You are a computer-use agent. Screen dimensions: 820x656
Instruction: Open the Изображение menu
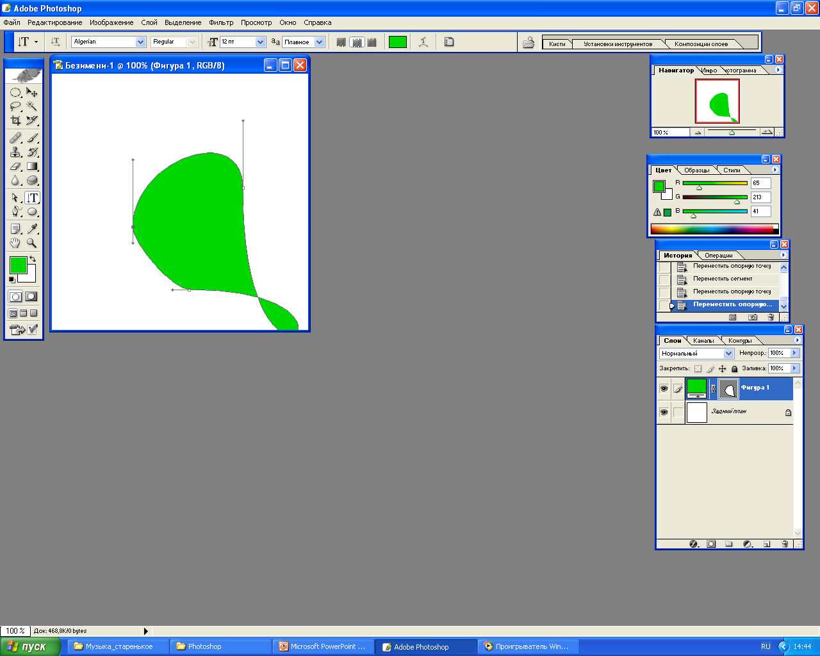click(x=111, y=22)
